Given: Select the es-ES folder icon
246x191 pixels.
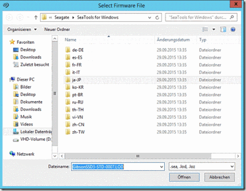Looking at the screenshot, I should click(x=68, y=57).
